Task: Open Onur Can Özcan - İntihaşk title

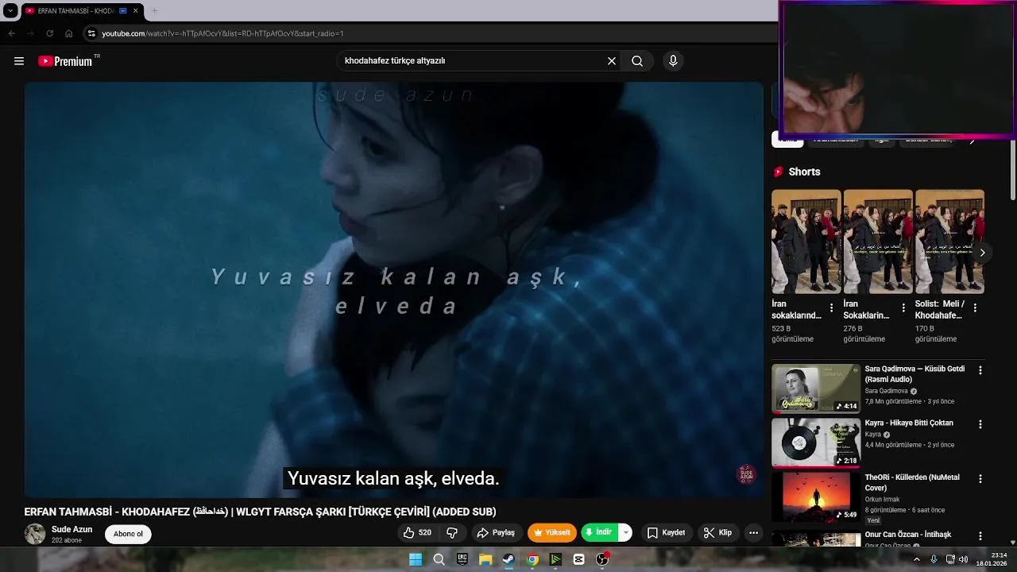Action: (908, 535)
